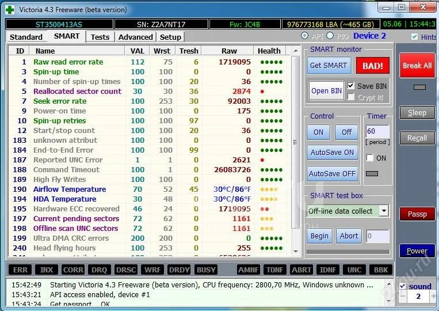439x311 pixels.
Task: Begin the SMART test
Action: point(319,236)
